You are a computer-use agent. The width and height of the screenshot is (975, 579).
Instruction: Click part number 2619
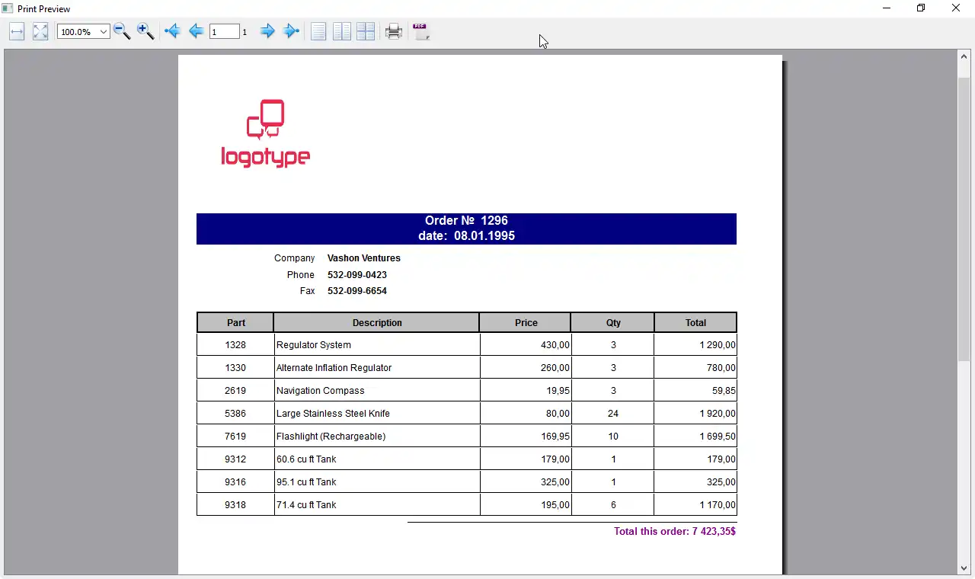coord(235,391)
